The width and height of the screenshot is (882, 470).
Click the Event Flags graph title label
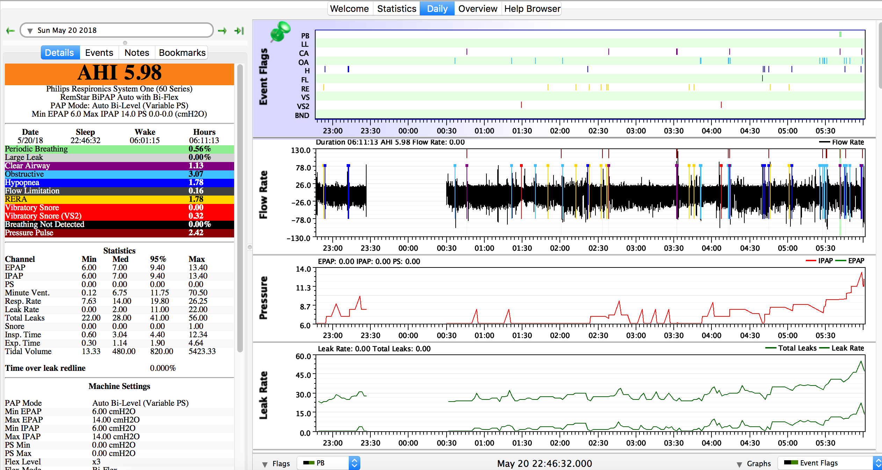point(263,76)
